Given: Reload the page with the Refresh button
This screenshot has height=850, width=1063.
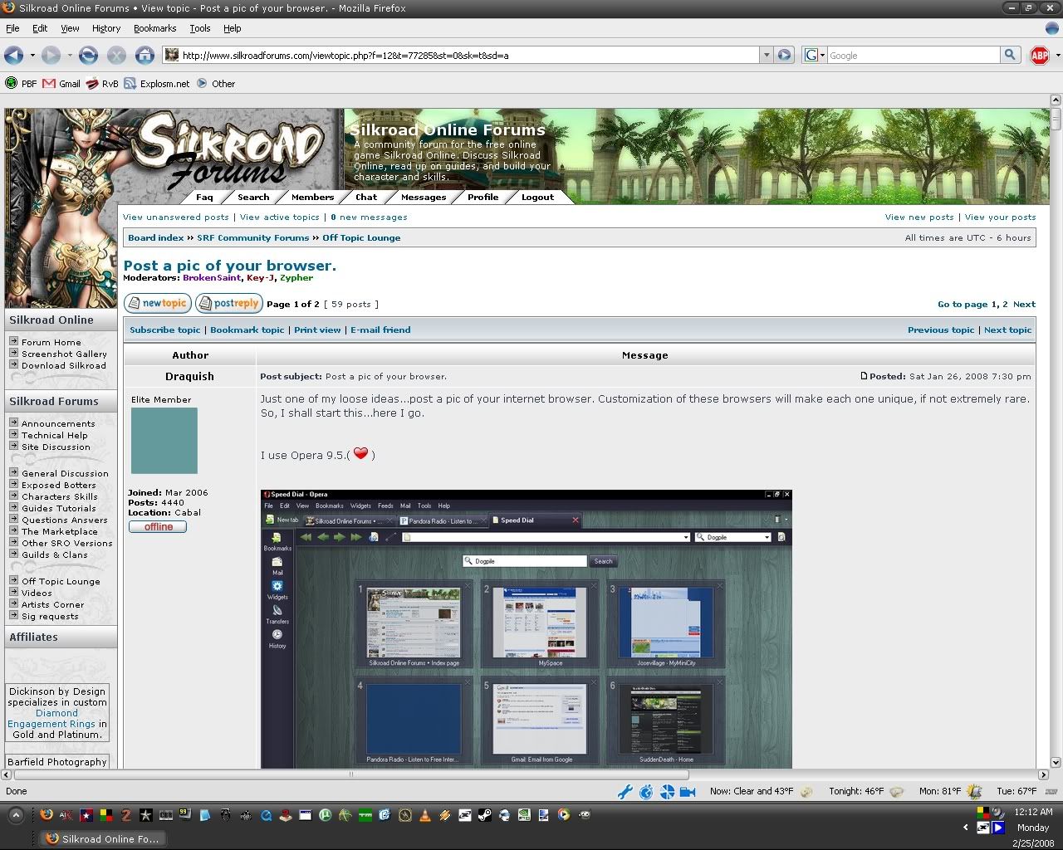Looking at the screenshot, I should [x=88, y=56].
